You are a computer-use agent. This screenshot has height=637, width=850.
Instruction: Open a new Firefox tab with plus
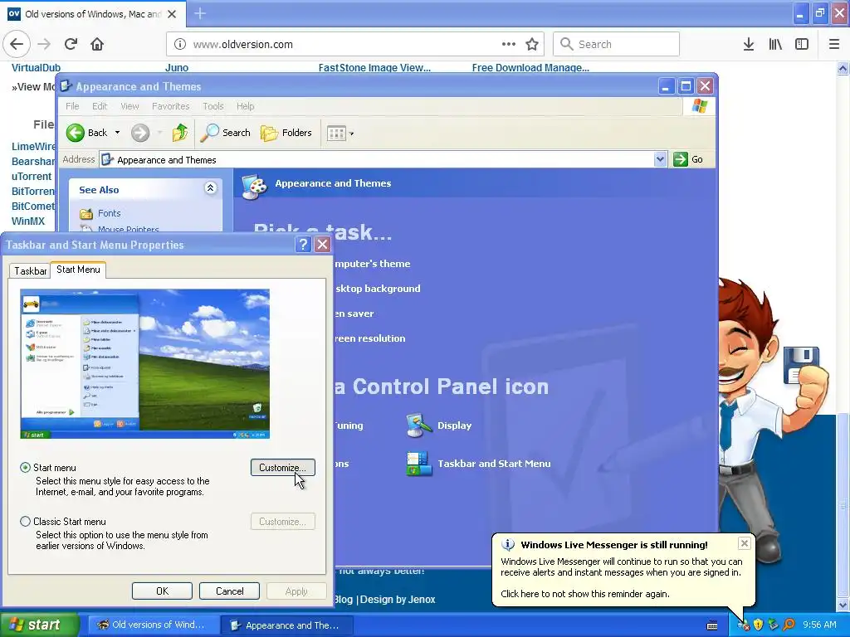[200, 13]
